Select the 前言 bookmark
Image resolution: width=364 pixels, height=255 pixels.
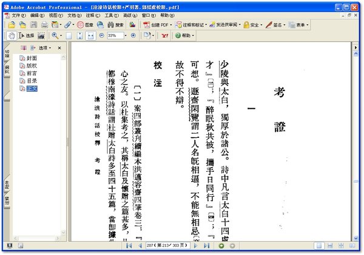click(32, 73)
